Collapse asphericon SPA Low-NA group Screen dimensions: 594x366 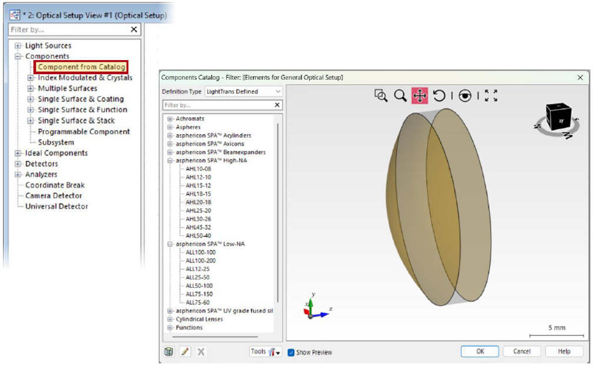[x=170, y=244]
